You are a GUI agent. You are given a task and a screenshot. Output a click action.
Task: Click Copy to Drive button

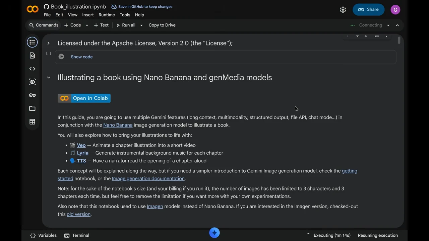[162, 25]
